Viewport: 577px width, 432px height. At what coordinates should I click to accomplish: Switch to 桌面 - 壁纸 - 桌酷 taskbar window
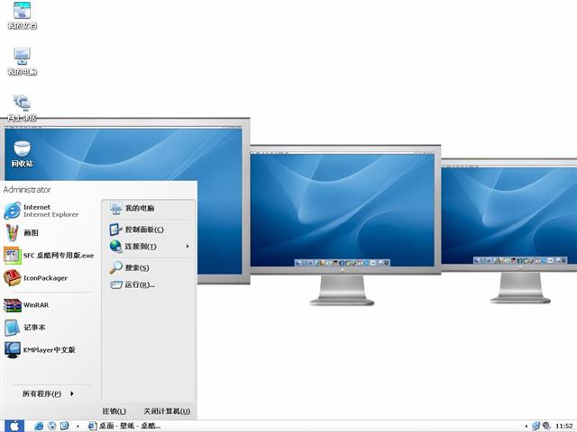coord(124,426)
